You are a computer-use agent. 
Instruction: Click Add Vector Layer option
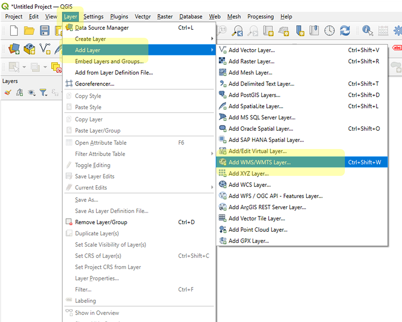click(252, 50)
